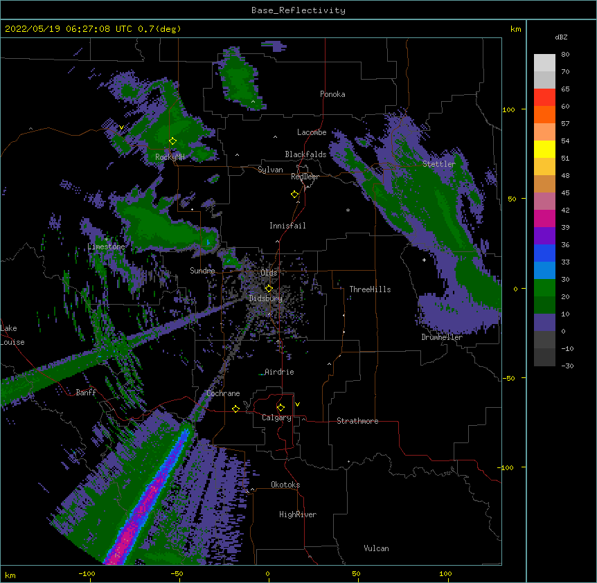Click the Banff label
The image size is (597, 583).
tap(86, 393)
